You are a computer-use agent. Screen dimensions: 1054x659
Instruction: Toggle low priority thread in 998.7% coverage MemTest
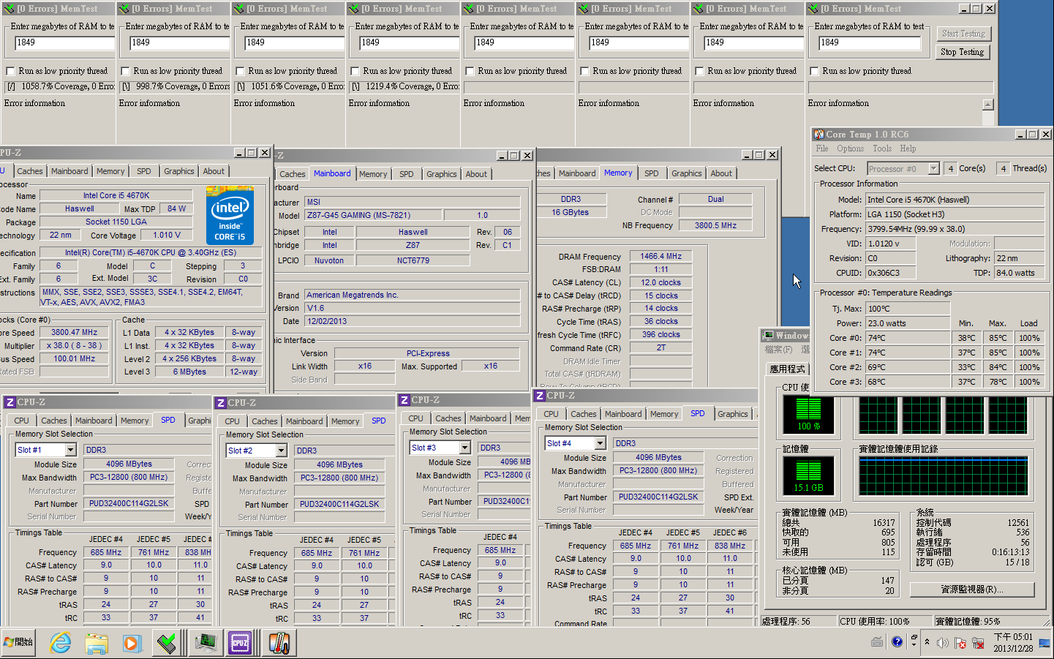click(x=126, y=72)
